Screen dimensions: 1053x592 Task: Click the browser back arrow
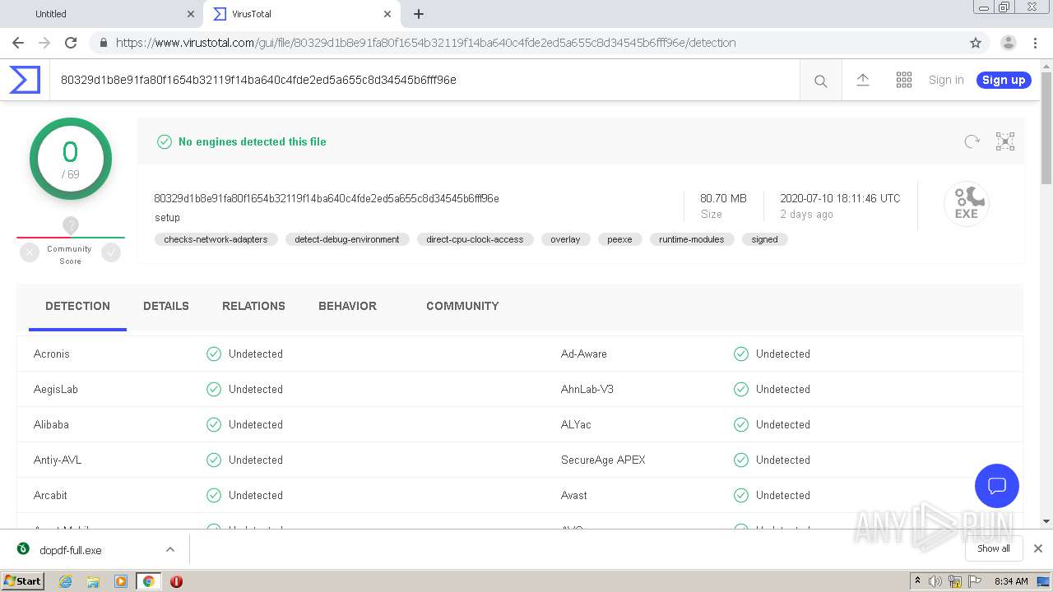(18, 43)
